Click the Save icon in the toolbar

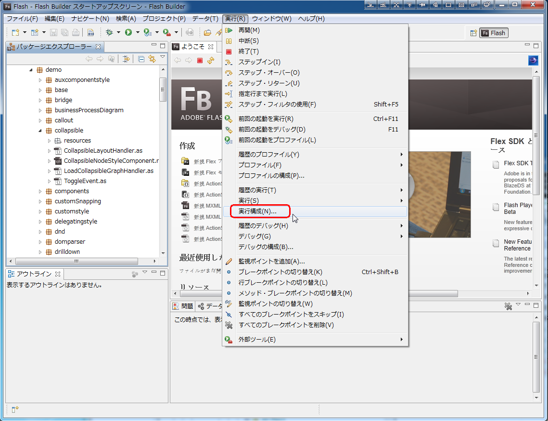tap(53, 33)
